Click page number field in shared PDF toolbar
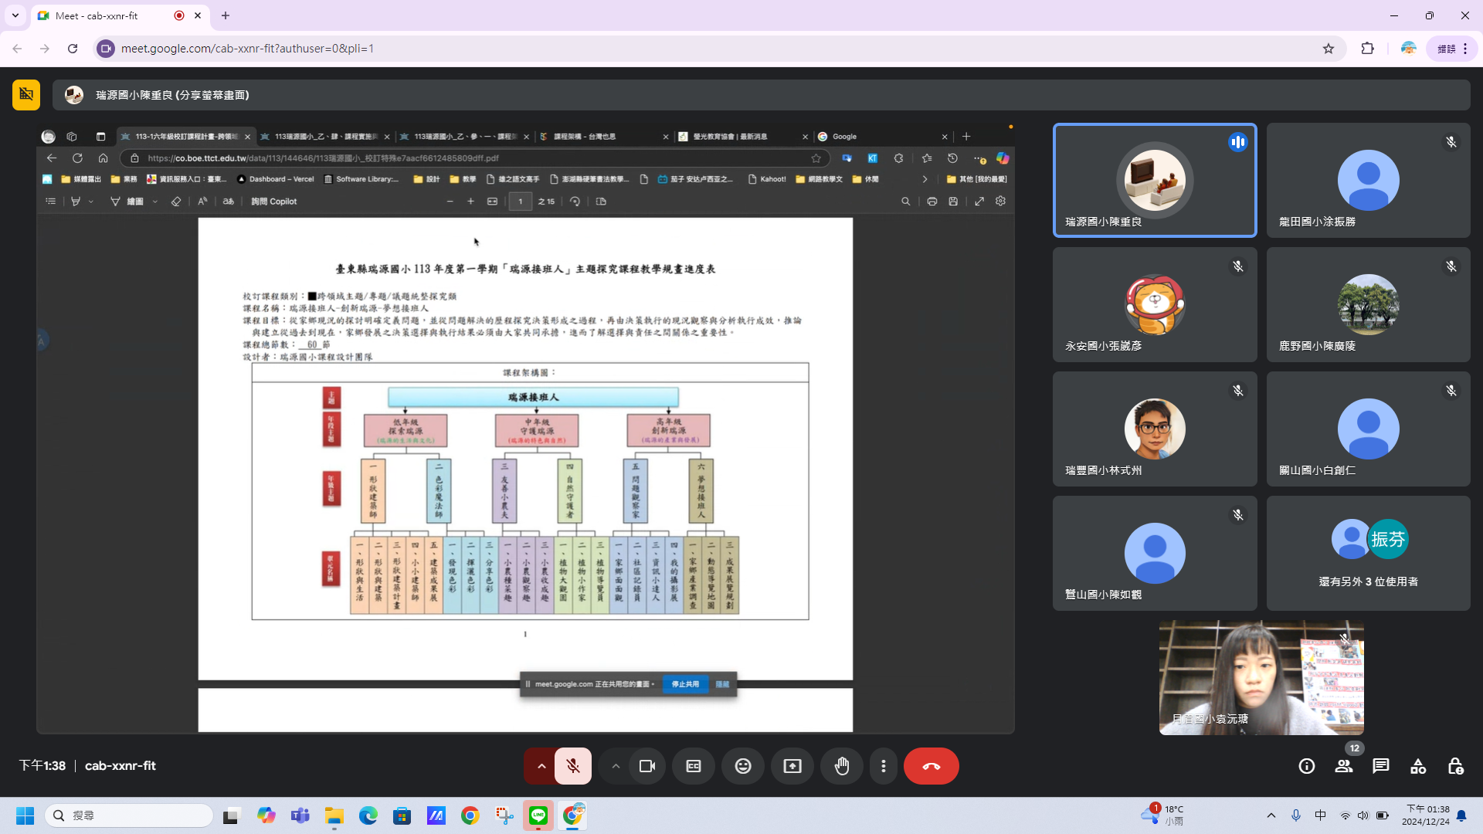The image size is (1483, 834). (x=521, y=202)
